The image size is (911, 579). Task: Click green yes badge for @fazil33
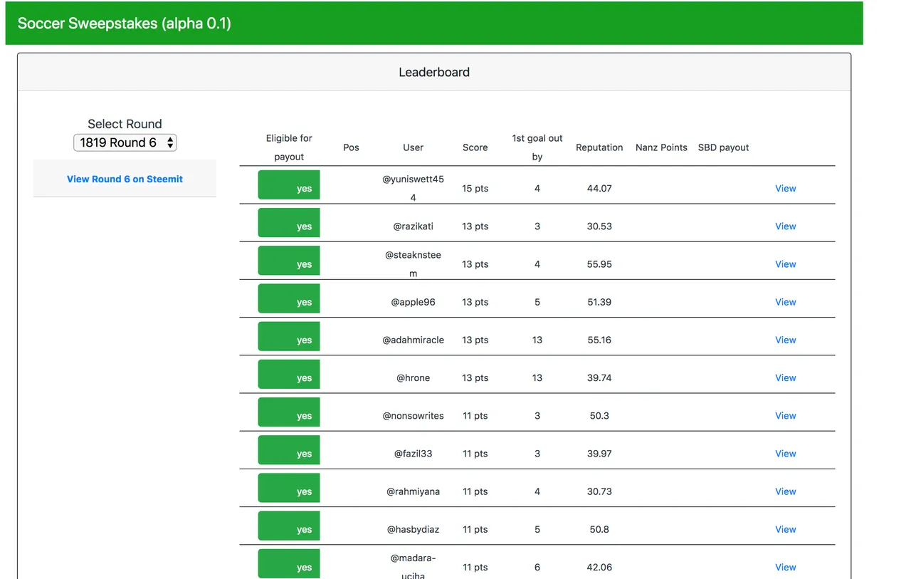(x=289, y=449)
